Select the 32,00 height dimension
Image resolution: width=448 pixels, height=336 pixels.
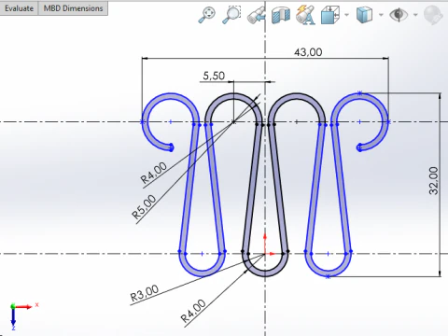click(x=433, y=181)
